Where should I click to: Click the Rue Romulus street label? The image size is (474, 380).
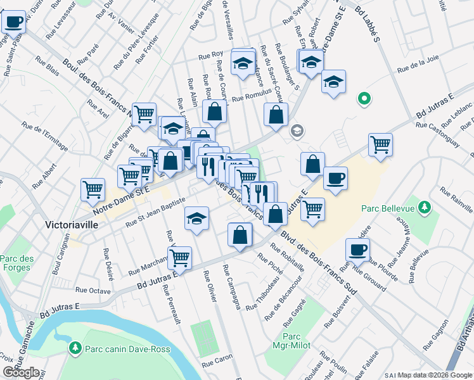[252, 96]
